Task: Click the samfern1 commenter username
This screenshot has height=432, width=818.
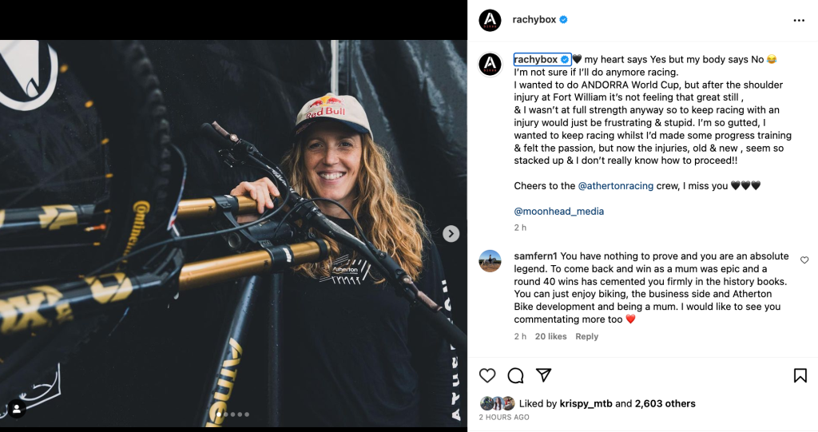Action: (x=535, y=256)
